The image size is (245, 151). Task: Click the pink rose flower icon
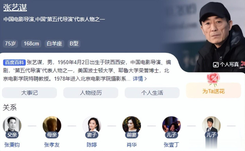click(x=213, y=79)
